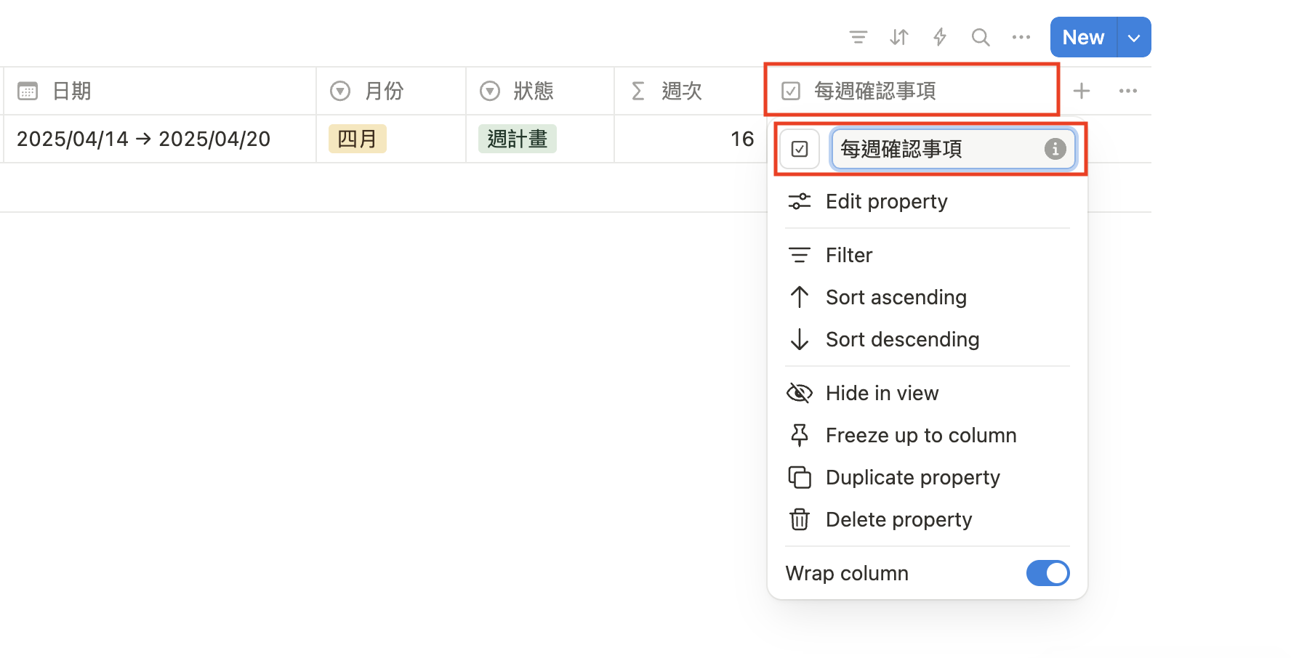Toggle the Wrap column switch
The image size is (1291, 658).
[1047, 573]
